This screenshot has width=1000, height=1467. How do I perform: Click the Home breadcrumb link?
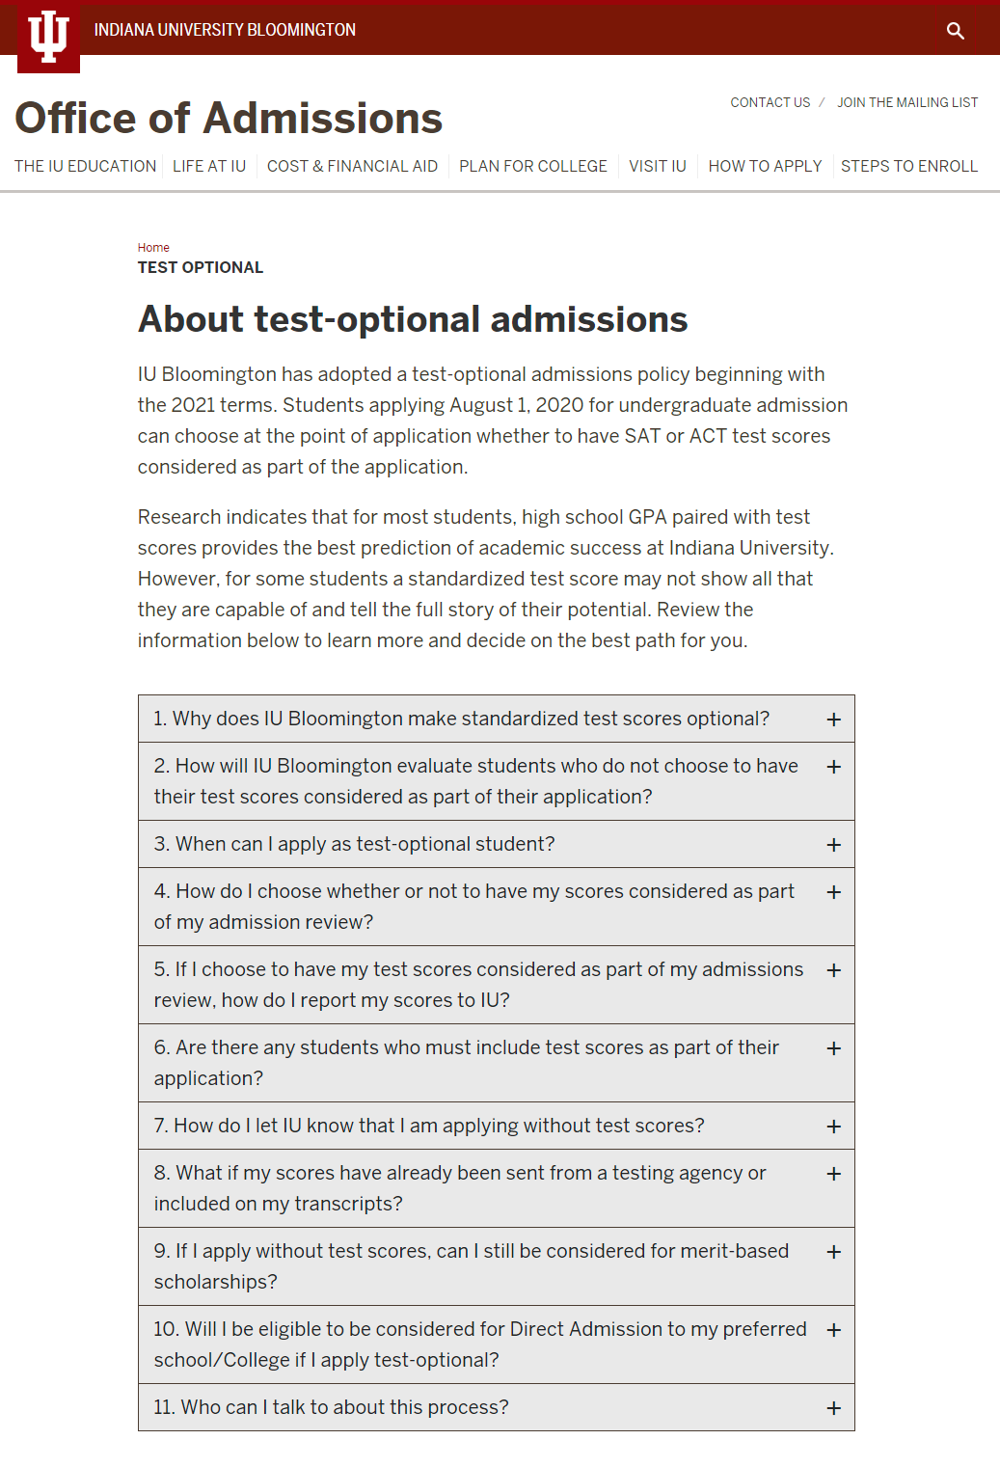(x=153, y=247)
